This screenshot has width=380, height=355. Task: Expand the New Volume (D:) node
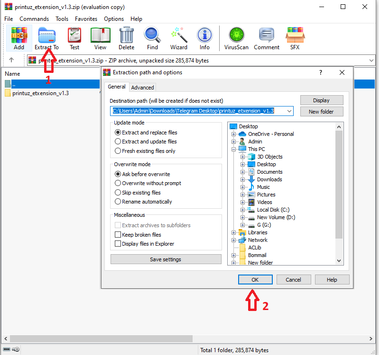[242, 217]
